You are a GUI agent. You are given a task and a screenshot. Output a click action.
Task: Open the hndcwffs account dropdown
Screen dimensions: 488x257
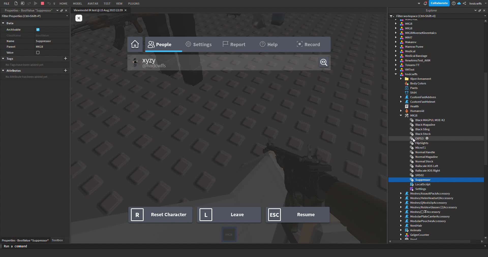485,3
